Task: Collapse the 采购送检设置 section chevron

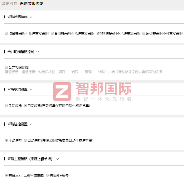Action: tap(31, 124)
